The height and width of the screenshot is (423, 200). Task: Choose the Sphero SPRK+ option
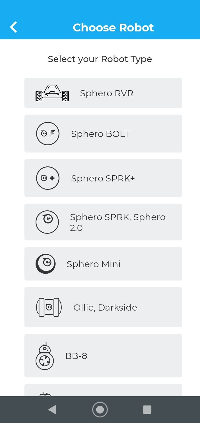click(x=103, y=178)
